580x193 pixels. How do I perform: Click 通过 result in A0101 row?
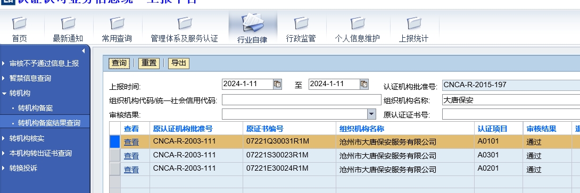click(534, 142)
